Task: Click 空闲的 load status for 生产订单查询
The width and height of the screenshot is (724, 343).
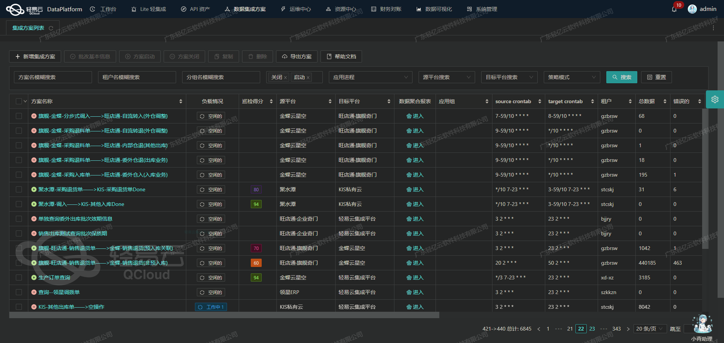Action: point(211,277)
